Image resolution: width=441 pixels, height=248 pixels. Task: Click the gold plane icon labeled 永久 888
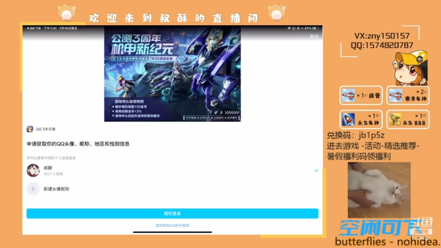point(395,120)
